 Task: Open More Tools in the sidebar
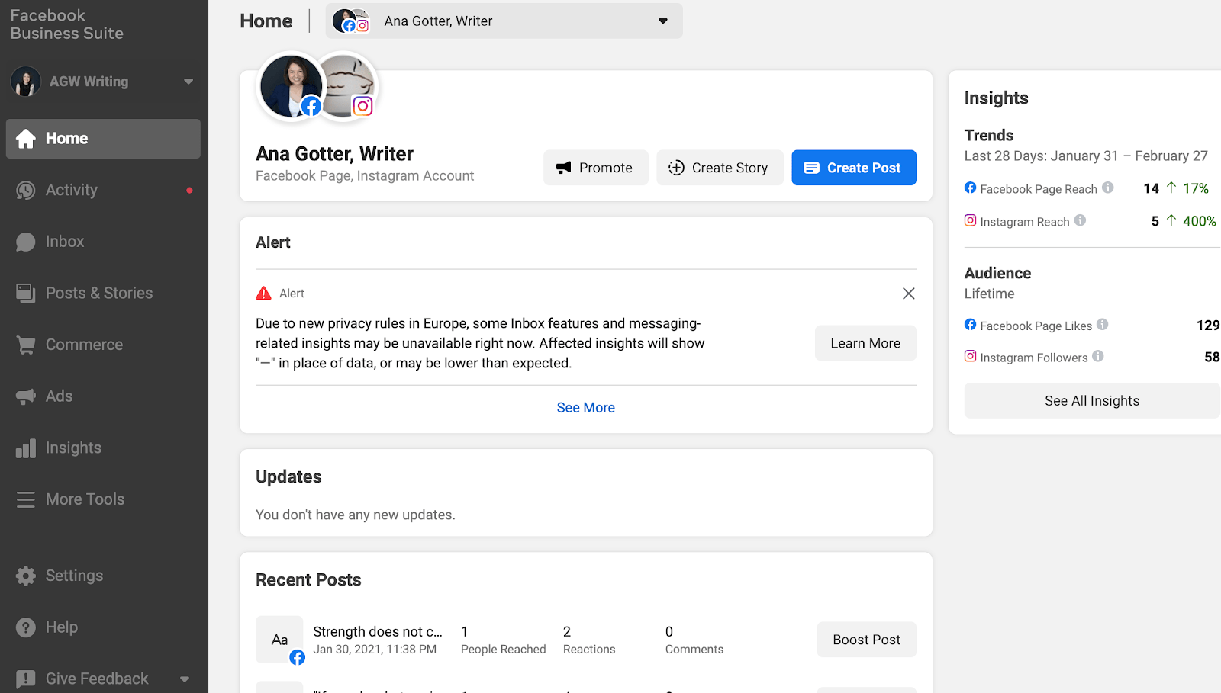tap(84, 499)
